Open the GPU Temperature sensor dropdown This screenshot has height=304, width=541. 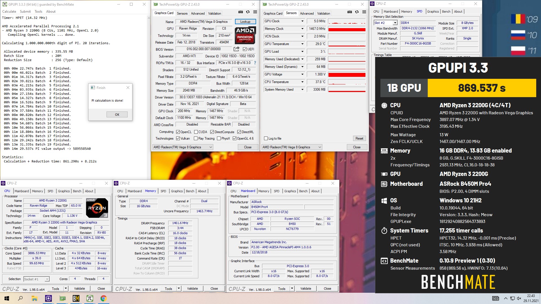[302, 44]
